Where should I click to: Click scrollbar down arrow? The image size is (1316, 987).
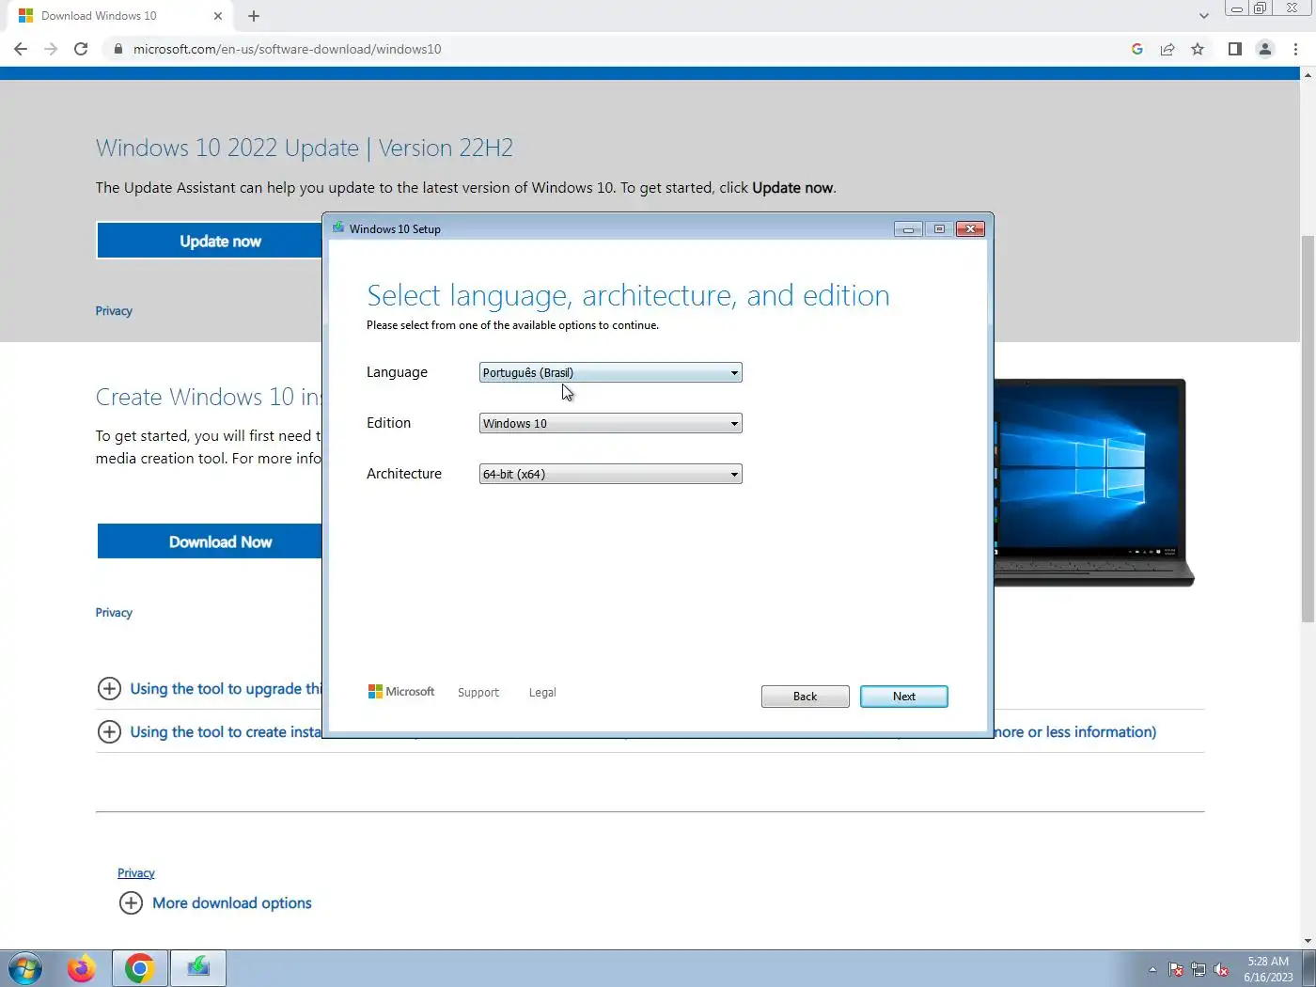pos(1308,941)
